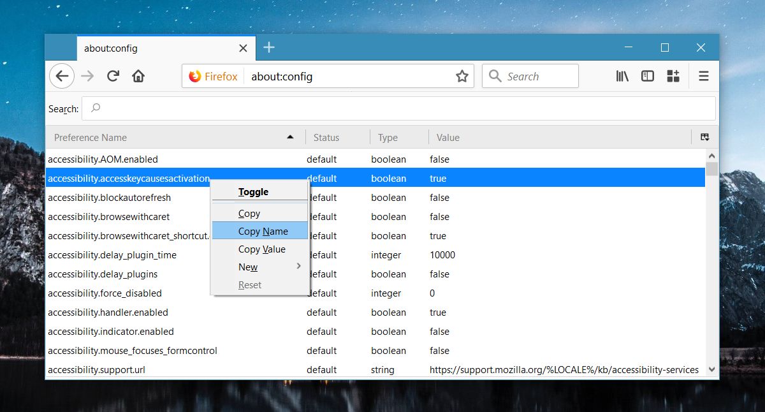The width and height of the screenshot is (765, 412).
Task: Click the scrollbar down arrow
Action: (711, 370)
